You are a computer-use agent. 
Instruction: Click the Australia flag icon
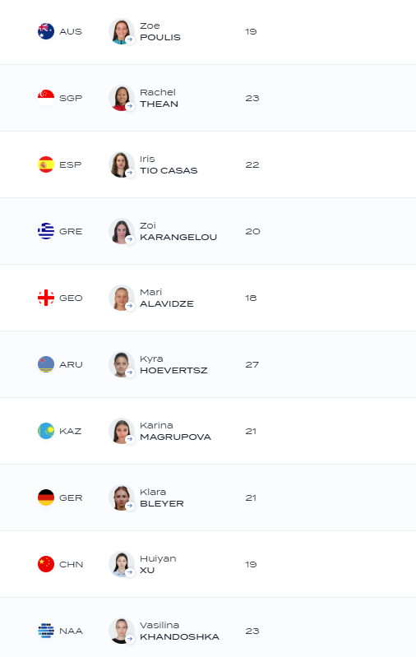(x=46, y=31)
